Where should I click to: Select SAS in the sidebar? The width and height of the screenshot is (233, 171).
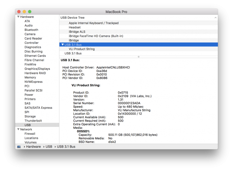point(27,103)
